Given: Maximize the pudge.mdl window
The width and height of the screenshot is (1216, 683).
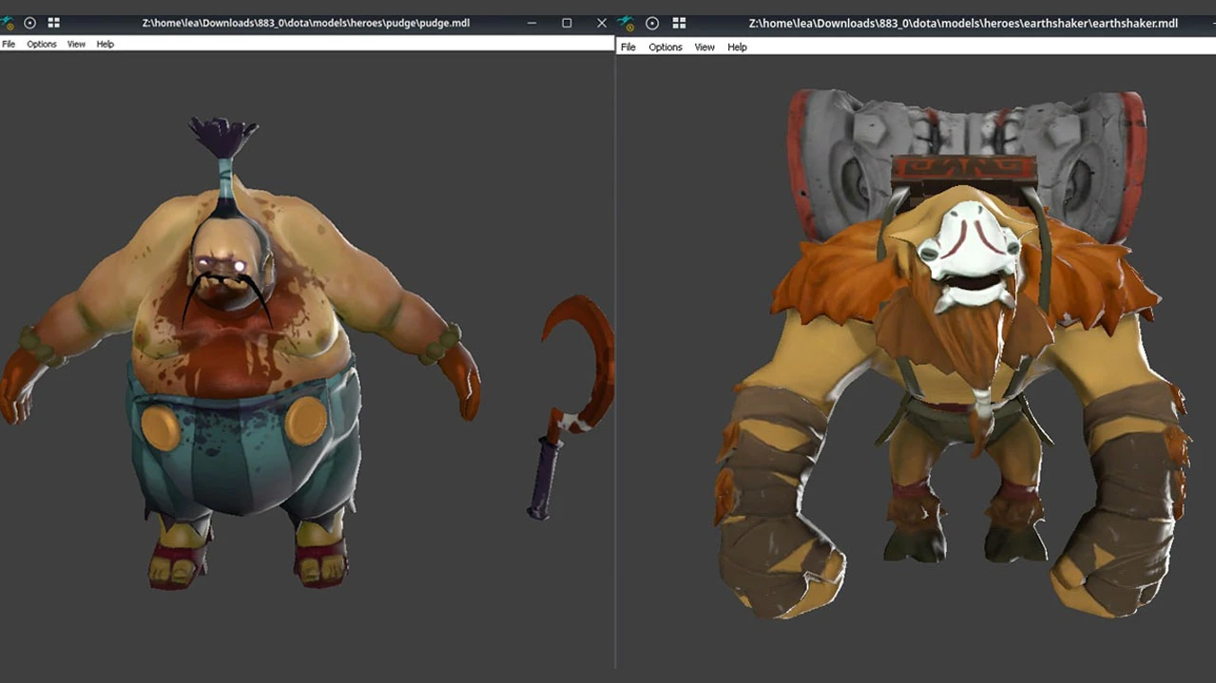Looking at the screenshot, I should 567,23.
